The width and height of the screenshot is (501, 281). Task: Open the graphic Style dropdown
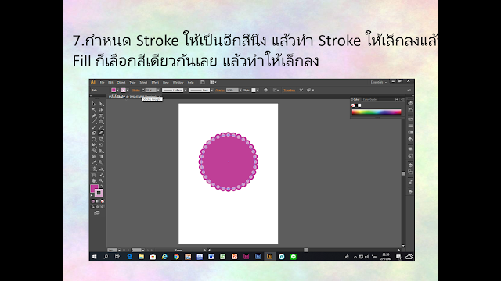point(258,91)
